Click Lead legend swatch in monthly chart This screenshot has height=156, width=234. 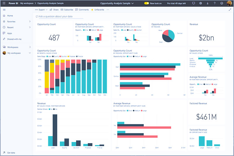pos(47,56)
